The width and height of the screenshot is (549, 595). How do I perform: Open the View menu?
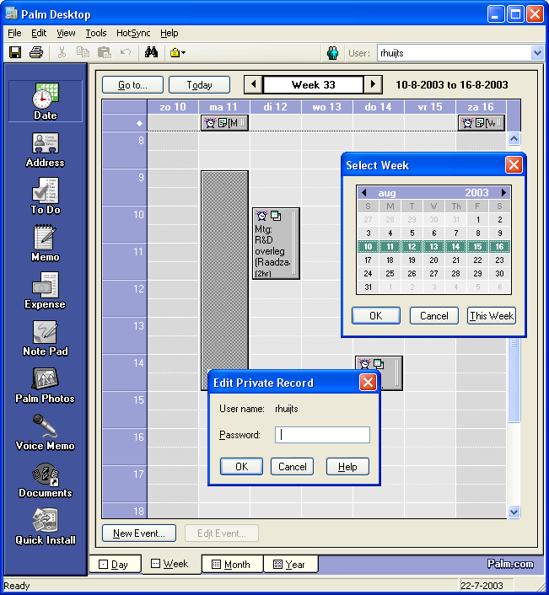point(66,34)
